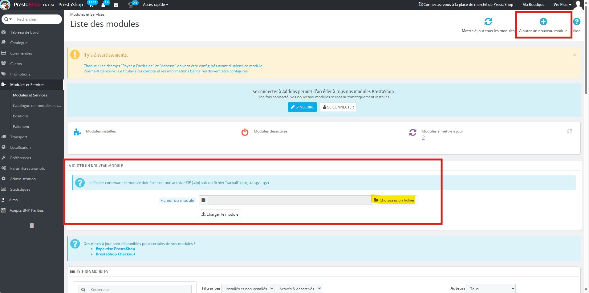
Task: Click the Chèque warning message link
Action: tap(173, 66)
